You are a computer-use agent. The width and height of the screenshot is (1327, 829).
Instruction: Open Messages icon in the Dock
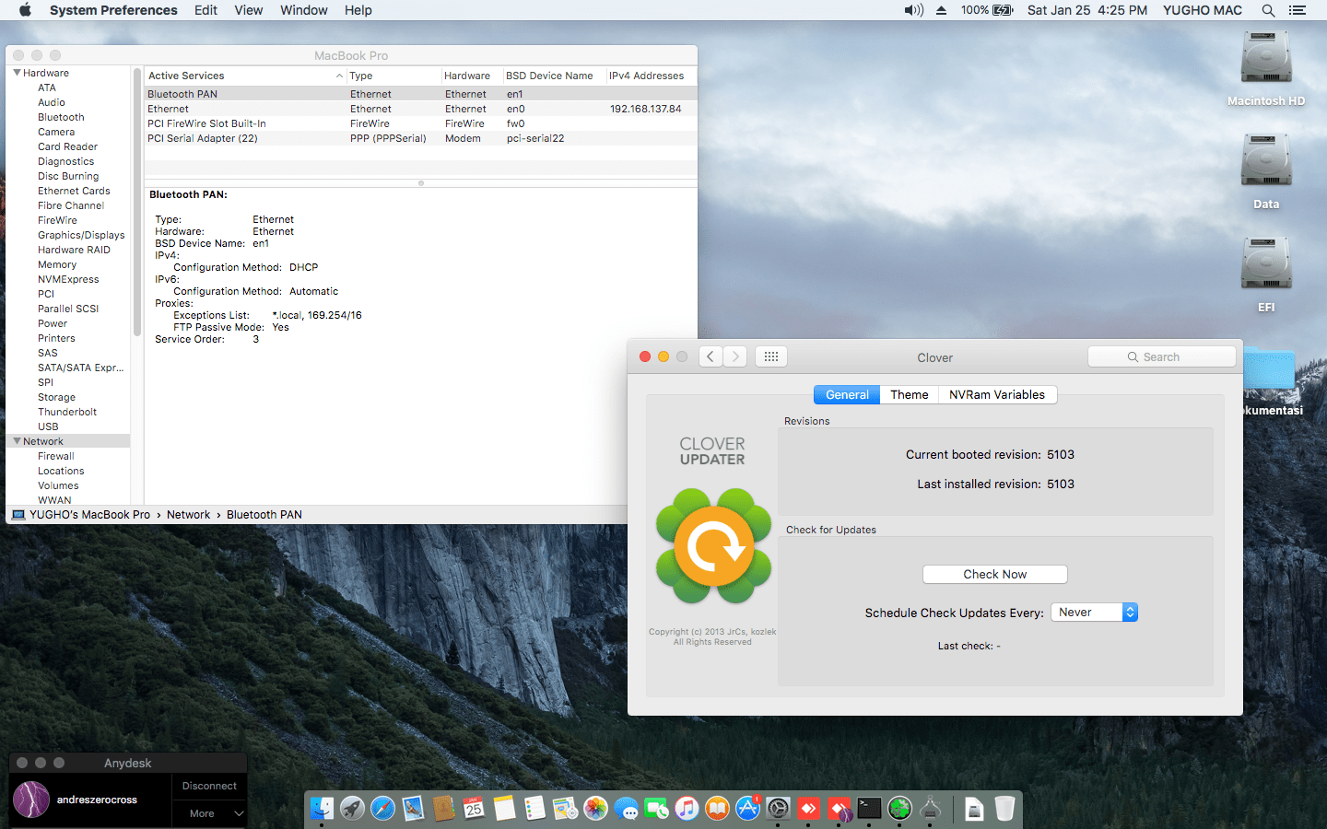pos(626,809)
